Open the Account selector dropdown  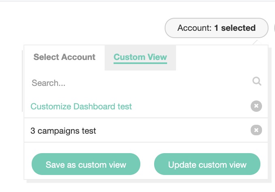tap(216, 28)
